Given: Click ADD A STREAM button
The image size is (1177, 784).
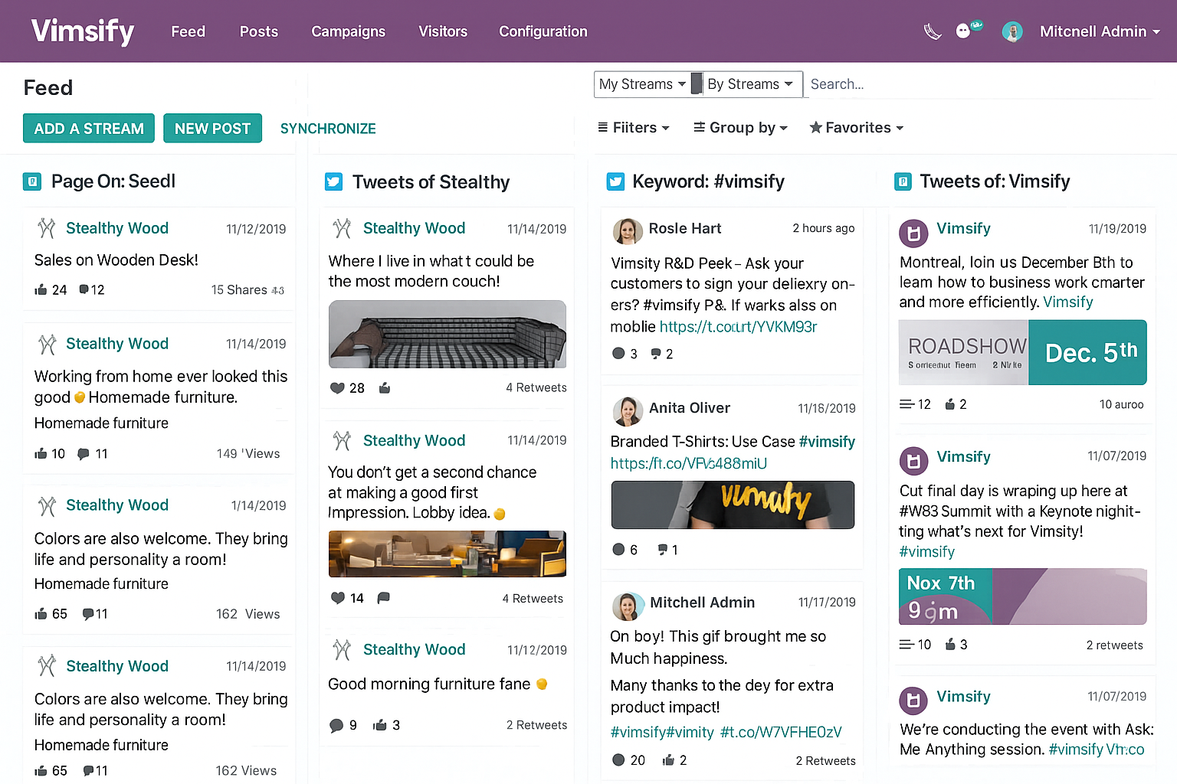Looking at the screenshot, I should pos(89,129).
